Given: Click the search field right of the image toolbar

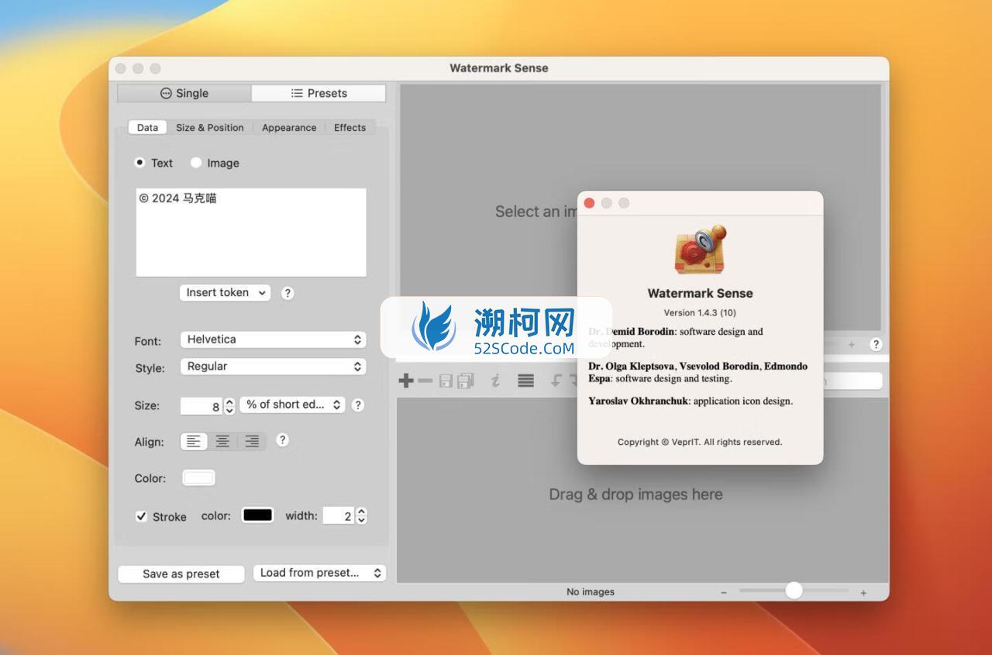Looking at the screenshot, I should point(851,381).
